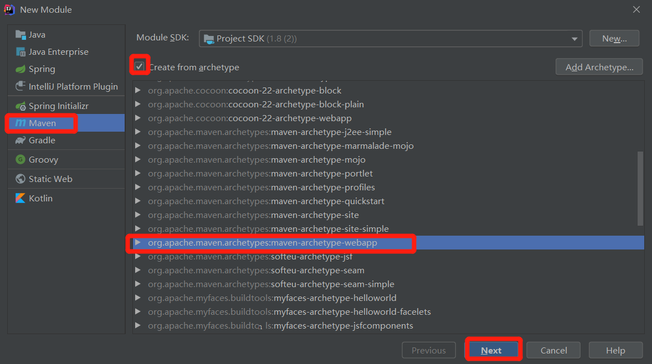Close the New Module dialog
This screenshot has height=364, width=652.
[636, 9]
